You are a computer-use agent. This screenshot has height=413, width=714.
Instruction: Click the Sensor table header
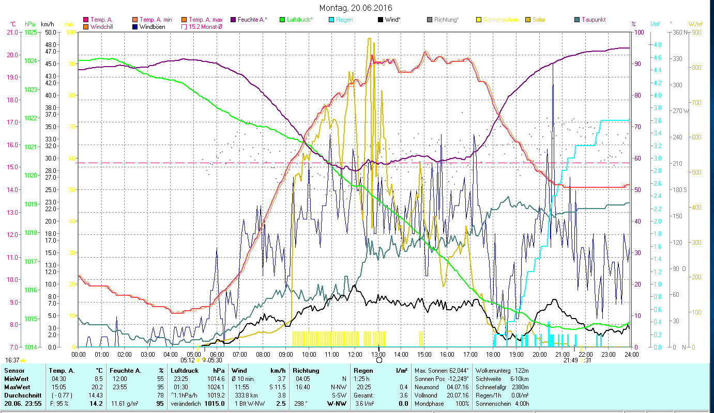point(13,371)
